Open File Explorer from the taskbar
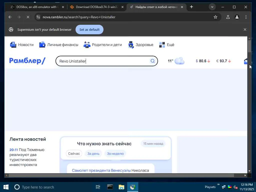Screen dimensions: 256x192 click(121, 187)
